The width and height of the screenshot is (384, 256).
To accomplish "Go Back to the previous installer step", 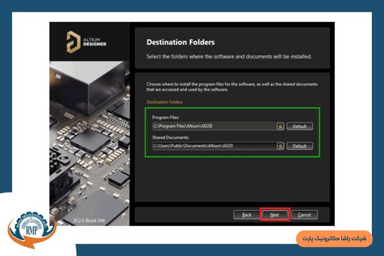I will click(x=246, y=214).
